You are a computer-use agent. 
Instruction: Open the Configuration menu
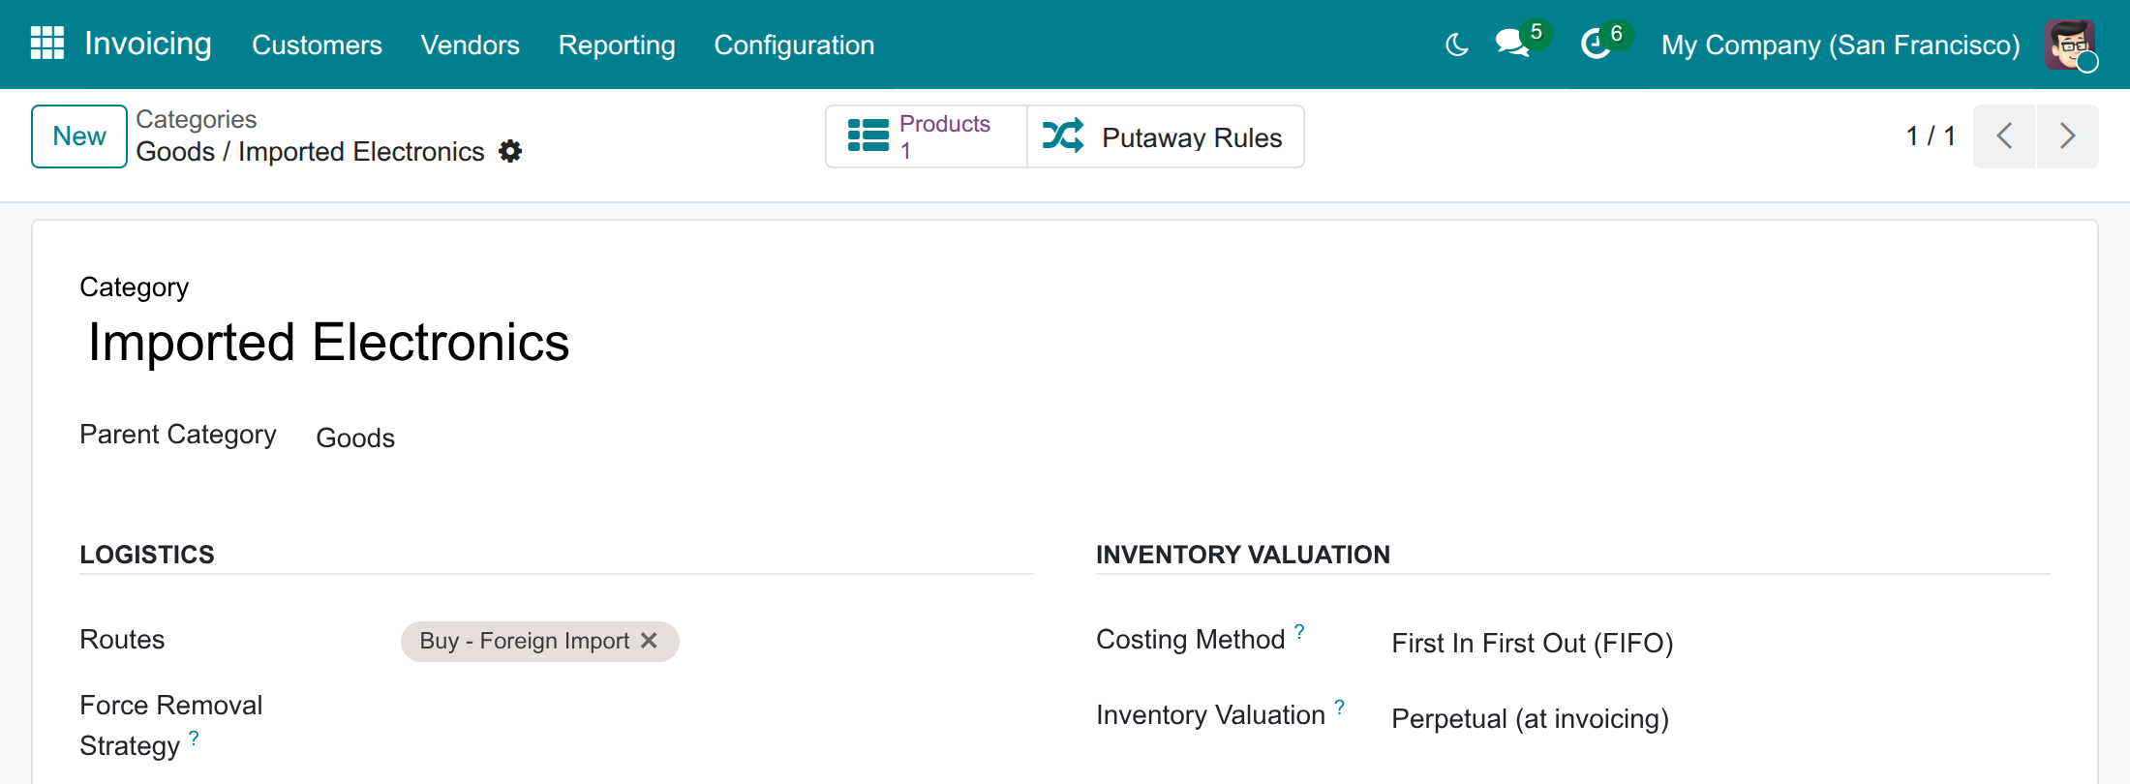pos(794,45)
